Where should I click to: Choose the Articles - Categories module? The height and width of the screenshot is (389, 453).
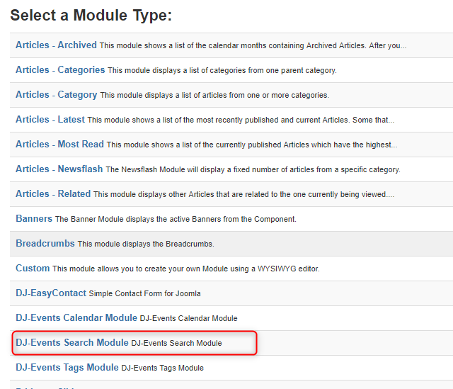[60, 70]
